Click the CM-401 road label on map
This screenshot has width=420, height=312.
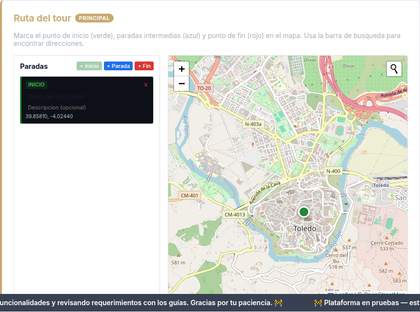tap(189, 196)
